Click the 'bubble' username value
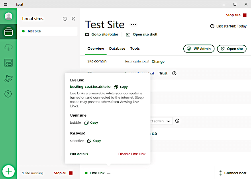Image resolution: width=251 pixels, height=179 pixels. point(76,123)
